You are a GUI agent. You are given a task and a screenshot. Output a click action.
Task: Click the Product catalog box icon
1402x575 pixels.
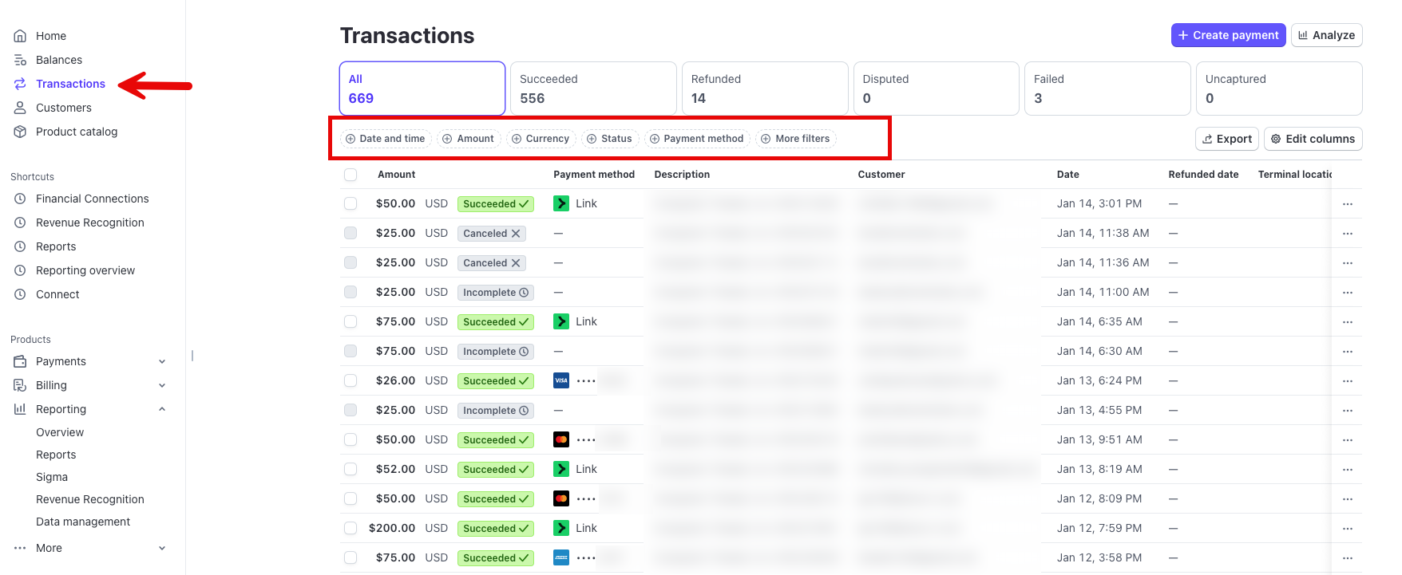pyautogui.click(x=20, y=132)
